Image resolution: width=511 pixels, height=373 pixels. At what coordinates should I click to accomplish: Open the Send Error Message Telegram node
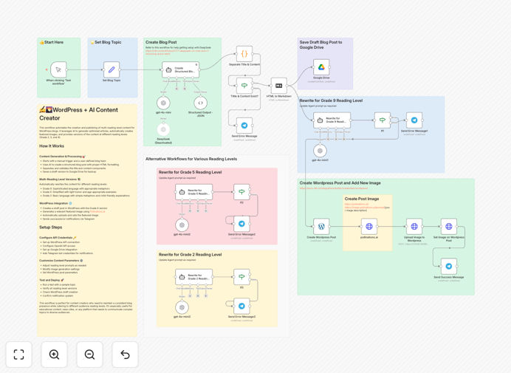tap(244, 126)
